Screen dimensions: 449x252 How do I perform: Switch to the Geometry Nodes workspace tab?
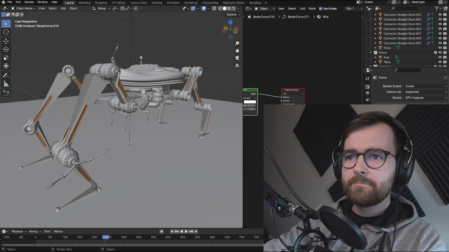pos(234,2)
